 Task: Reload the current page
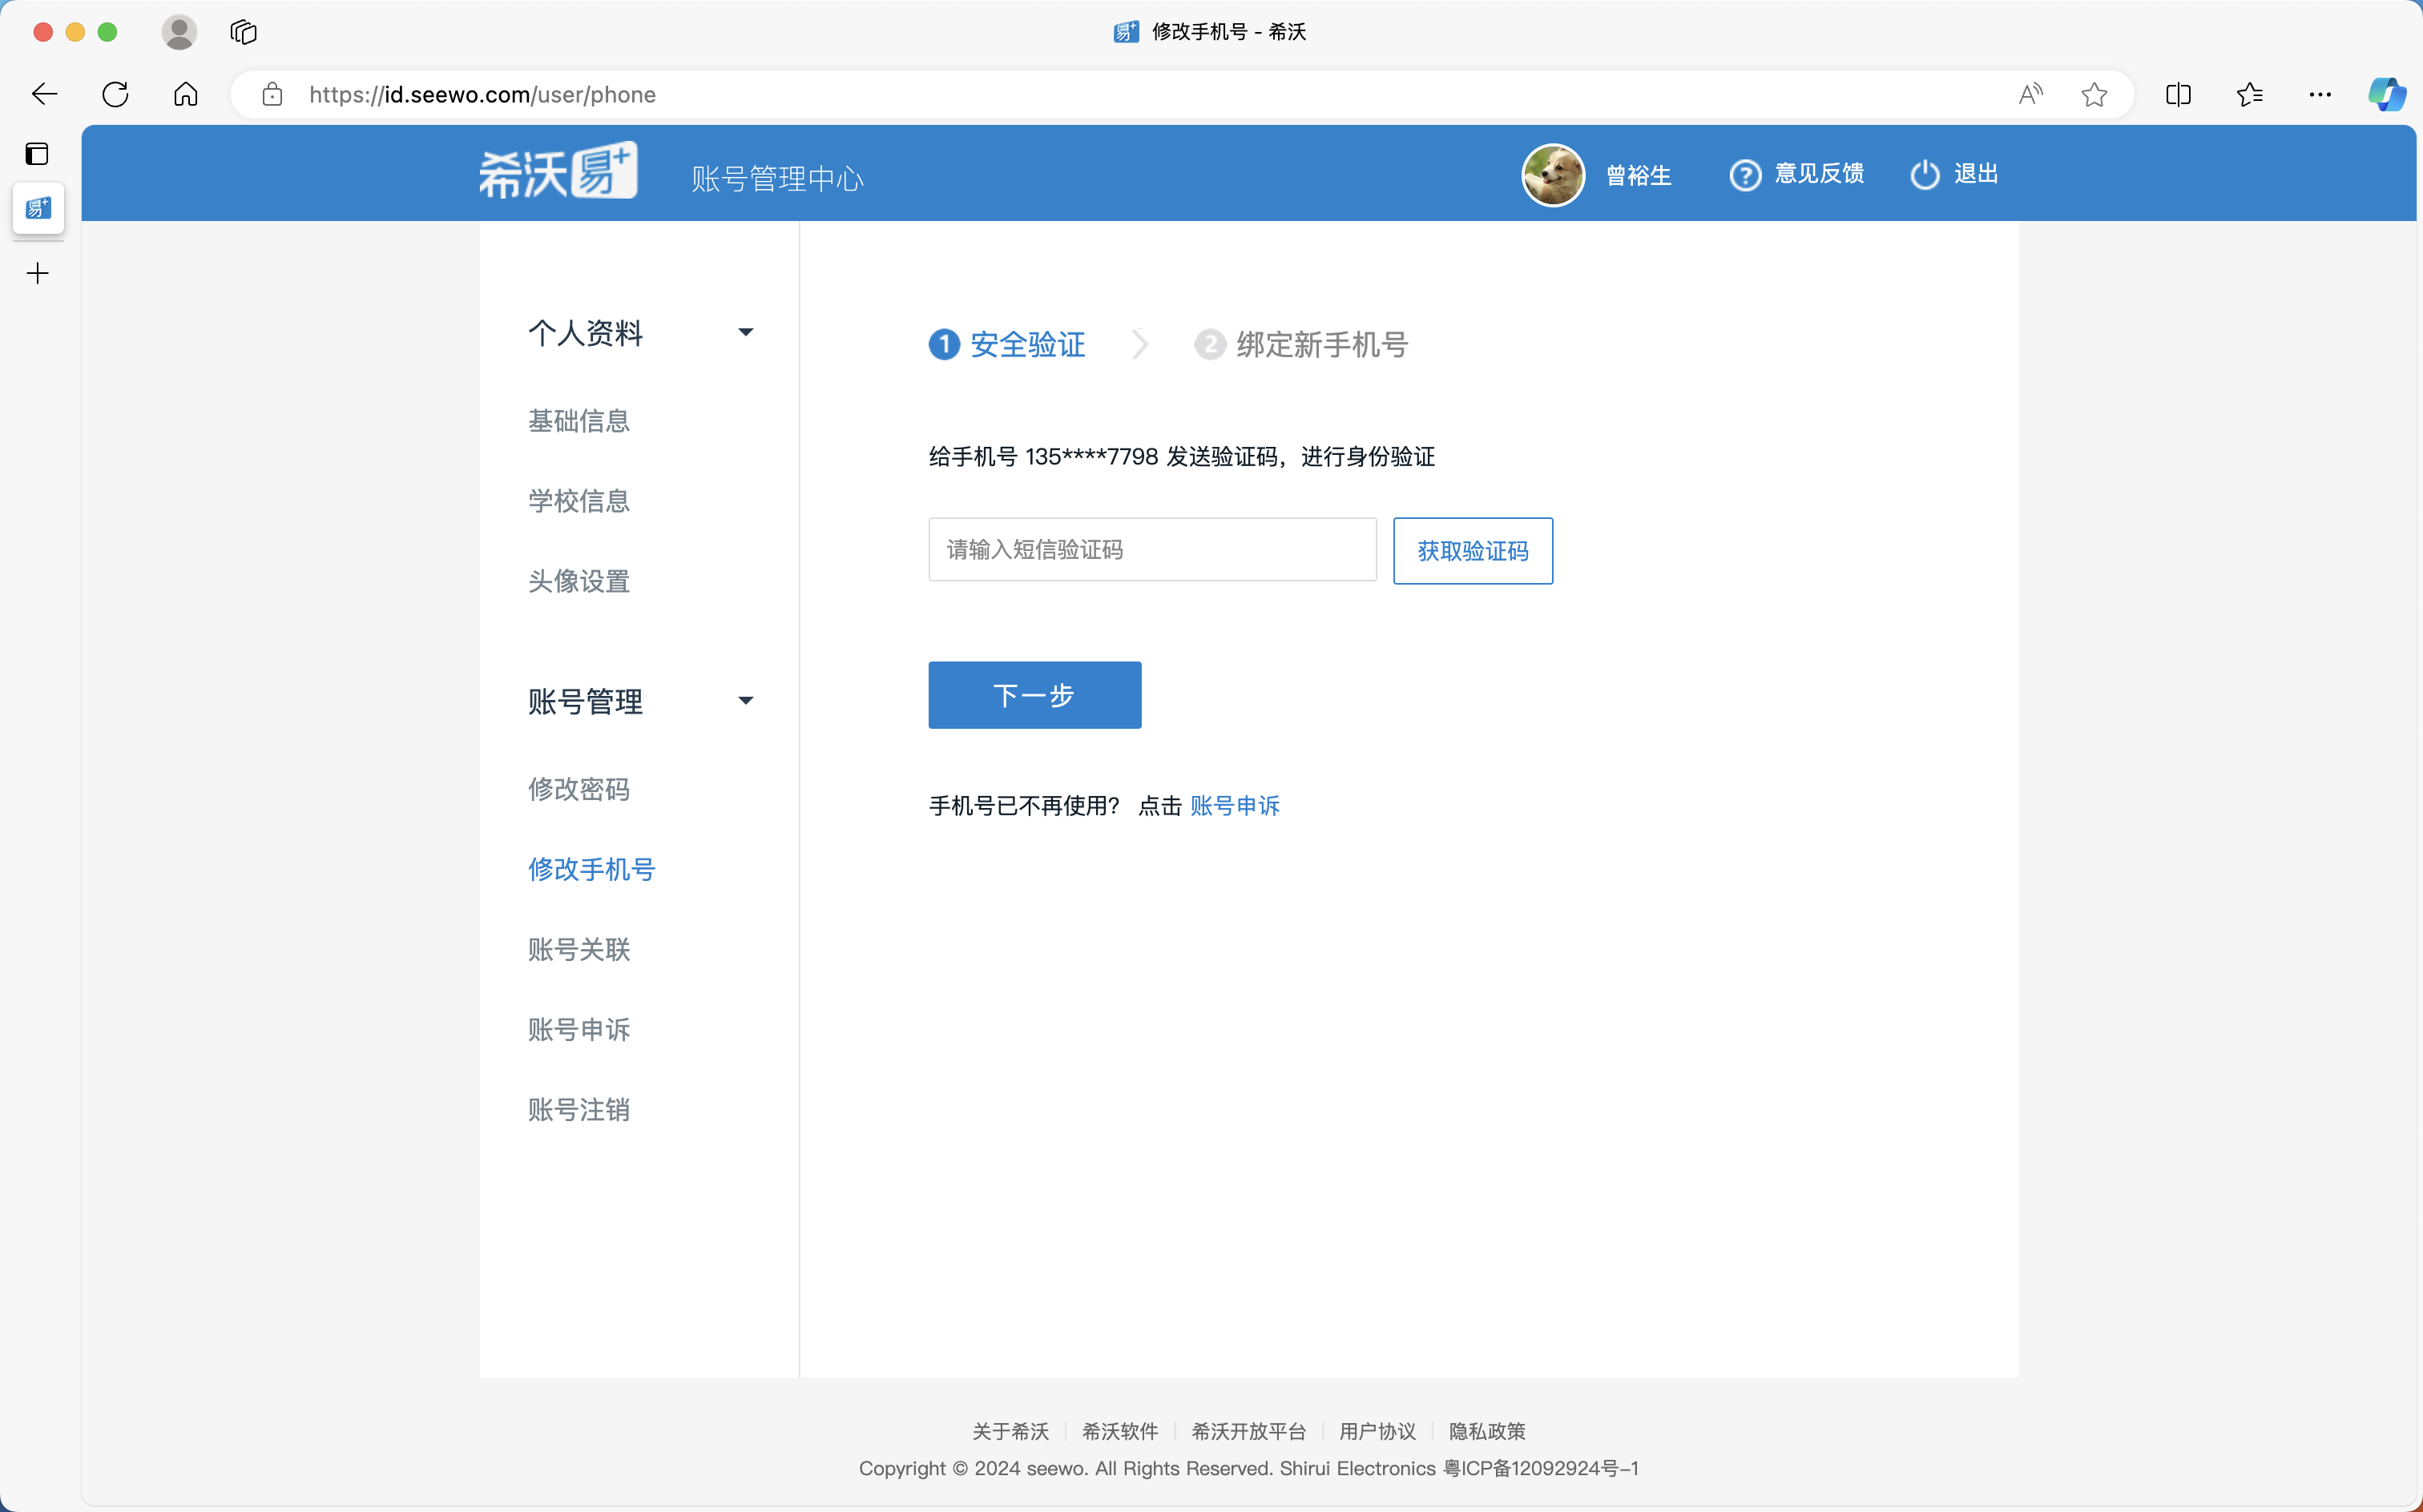coord(115,94)
